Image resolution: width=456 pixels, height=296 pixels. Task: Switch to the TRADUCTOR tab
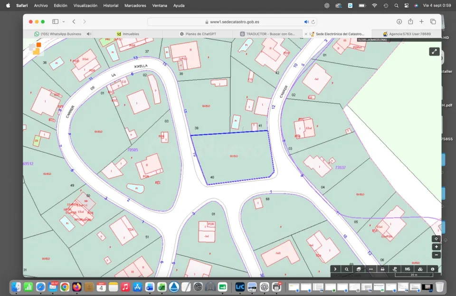coord(267,34)
